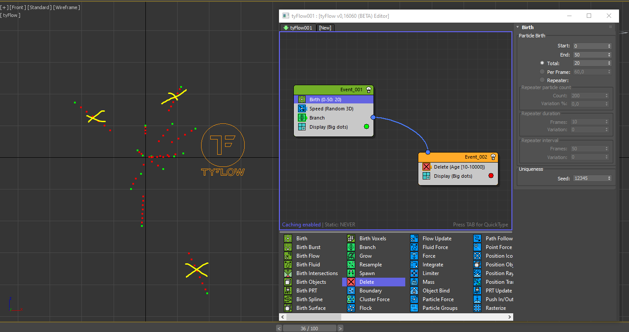Select the Mass operator icon
Viewport: 629px width, 332px height.
click(x=414, y=282)
